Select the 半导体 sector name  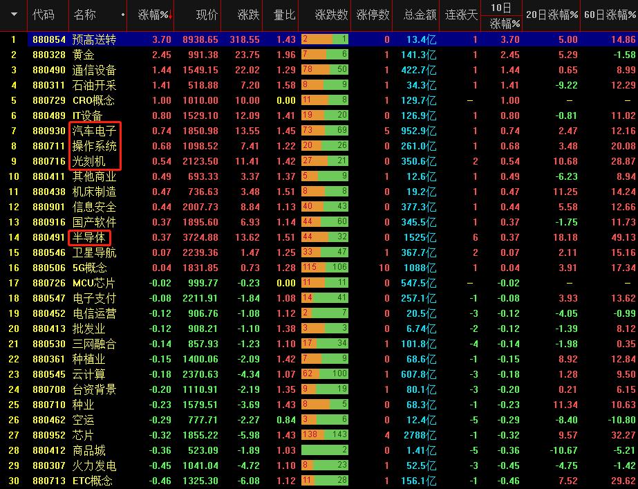pos(88,237)
